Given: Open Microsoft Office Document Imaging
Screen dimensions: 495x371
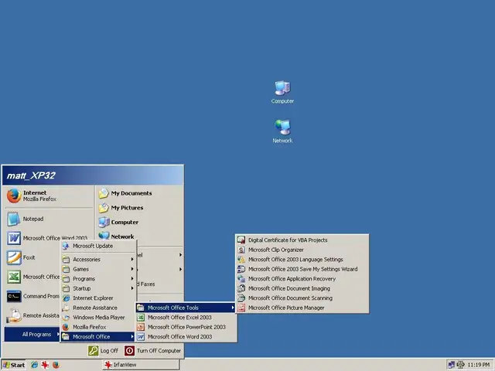Looking at the screenshot, I should coord(302,288).
